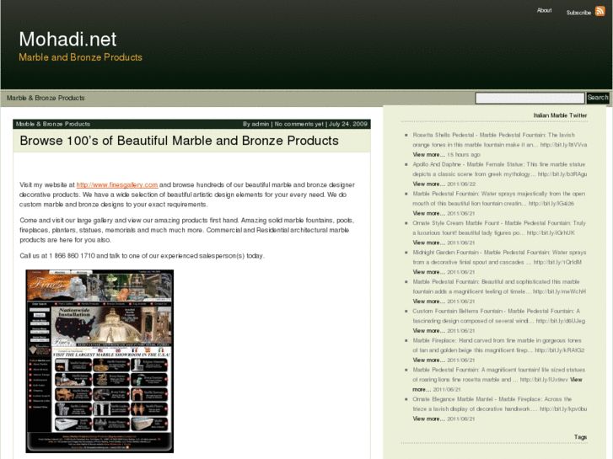Go to Mohadi.net site title
Viewport: 613px width, 459px height.
[x=67, y=39]
